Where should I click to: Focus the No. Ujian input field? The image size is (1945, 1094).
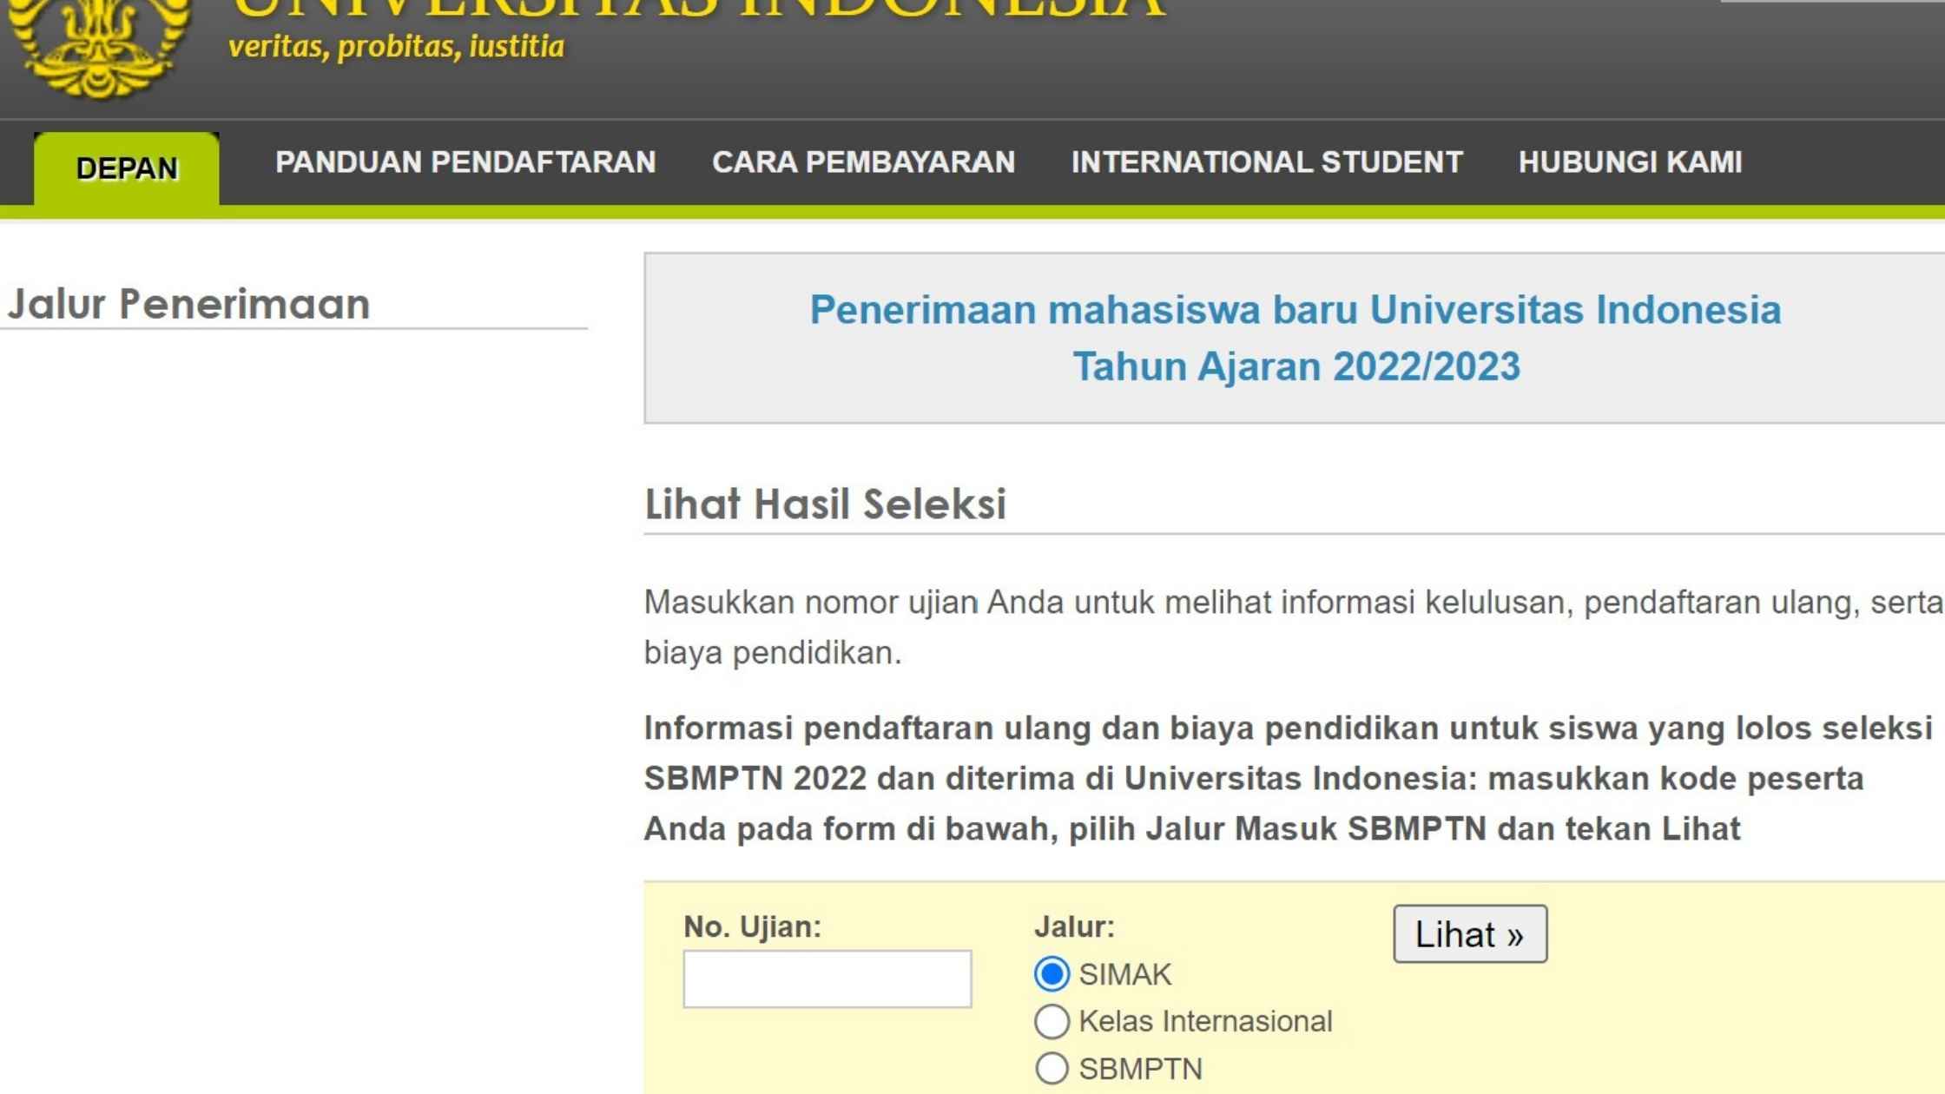click(827, 979)
